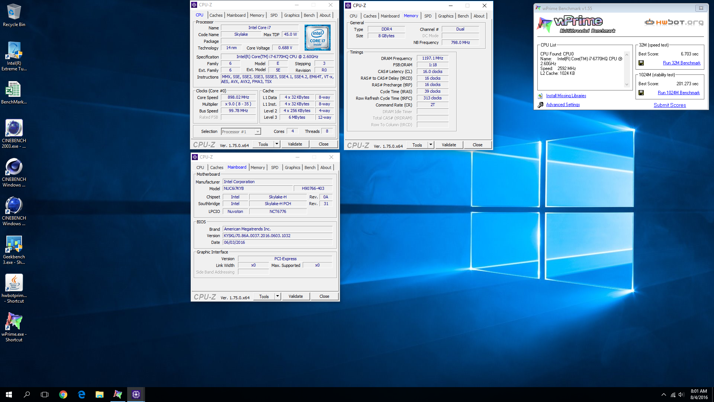714x402 pixels.
Task: Open SPD tab in top-left CPU-Z window
Action: pyautogui.click(x=274, y=15)
